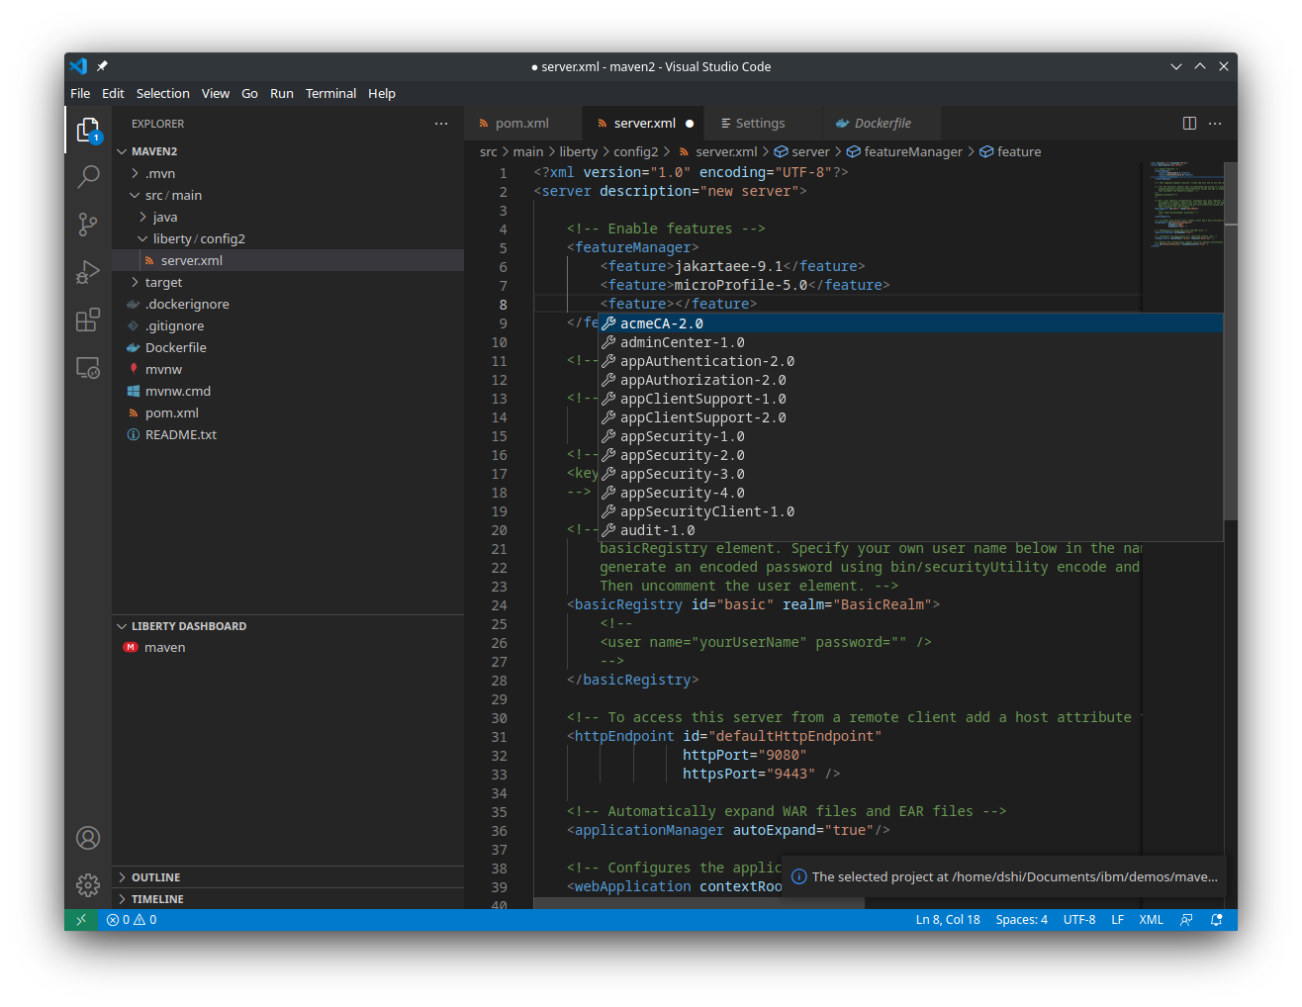Switch to the pom.xml tab
The width and height of the screenshot is (1302, 1007).
coord(522,124)
